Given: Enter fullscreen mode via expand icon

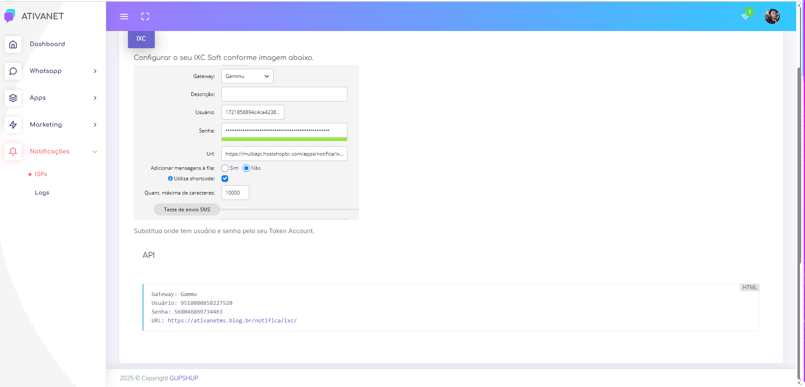Looking at the screenshot, I should 145,16.
